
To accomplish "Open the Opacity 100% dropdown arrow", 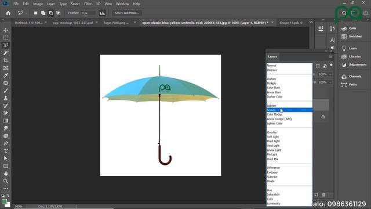I will [x=330, y=74].
